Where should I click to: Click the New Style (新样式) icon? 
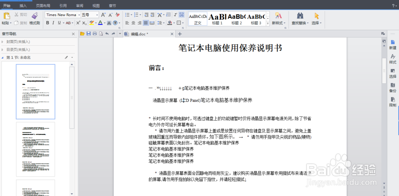(279, 16)
